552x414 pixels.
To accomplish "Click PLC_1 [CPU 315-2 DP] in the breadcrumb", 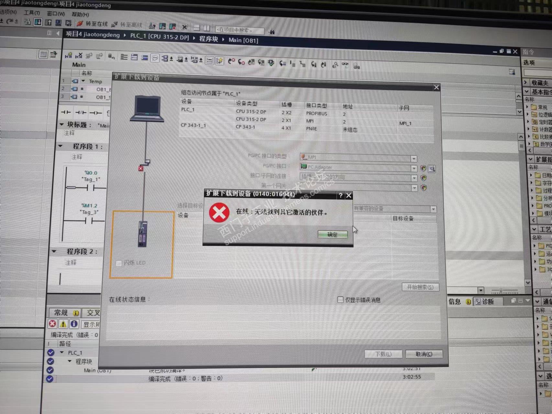I will (x=160, y=37).
